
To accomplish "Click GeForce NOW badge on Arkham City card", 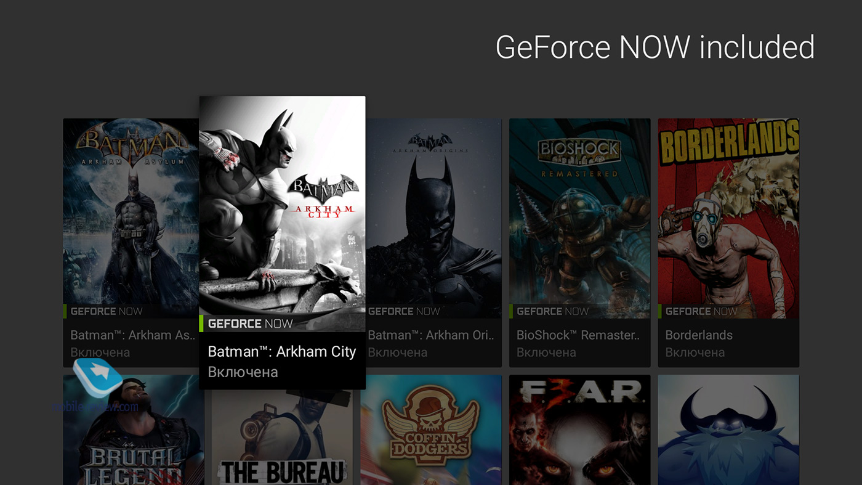I will (x=250, y=324).
